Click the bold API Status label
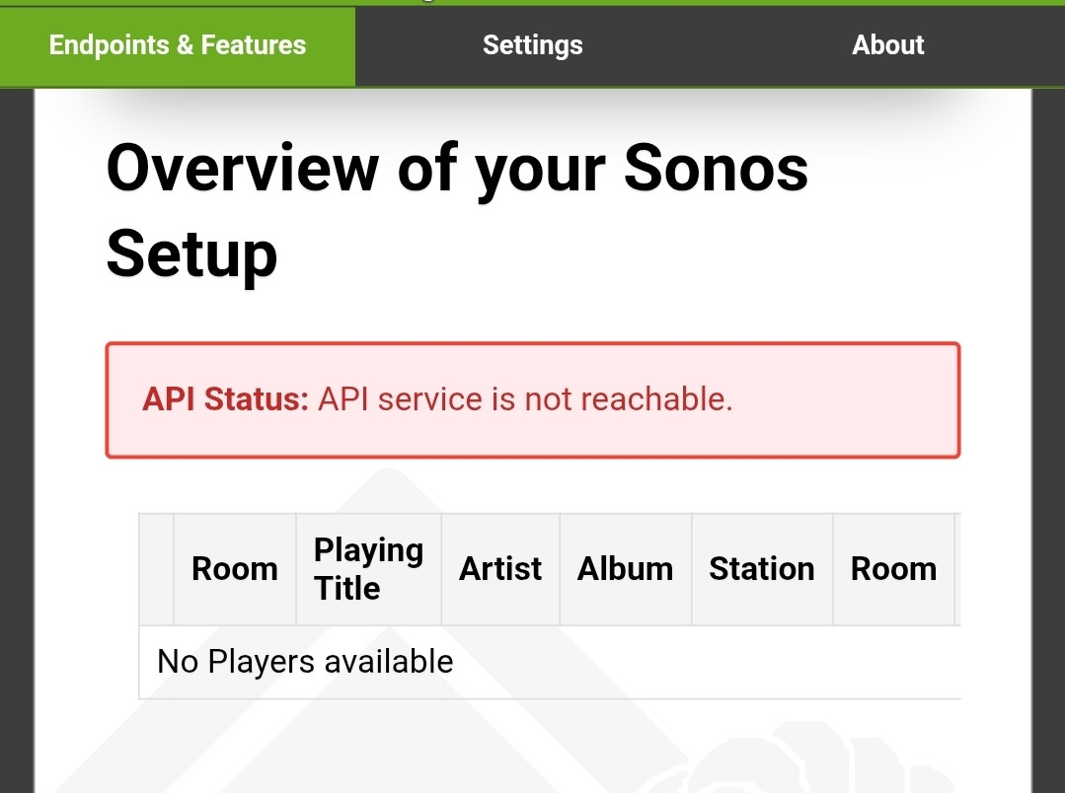This screenshot has width=1065, height=793. point(226,399)
